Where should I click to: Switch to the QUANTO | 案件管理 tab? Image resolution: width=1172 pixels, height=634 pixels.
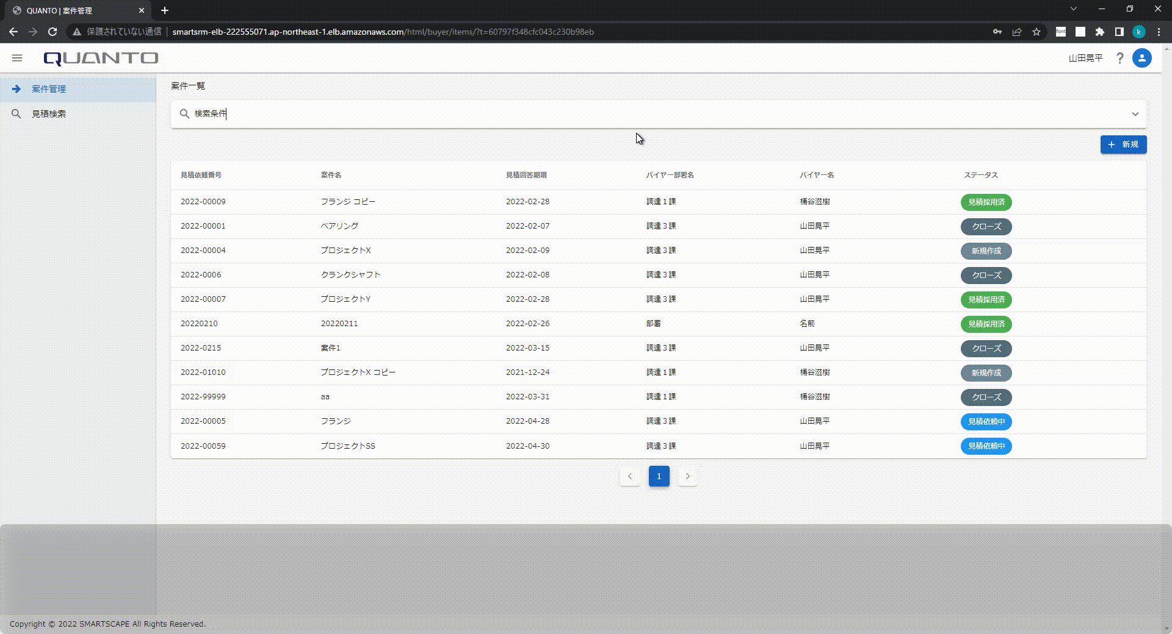(78, 10)
